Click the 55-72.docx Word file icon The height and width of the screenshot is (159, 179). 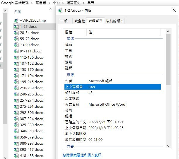point(16,39)
